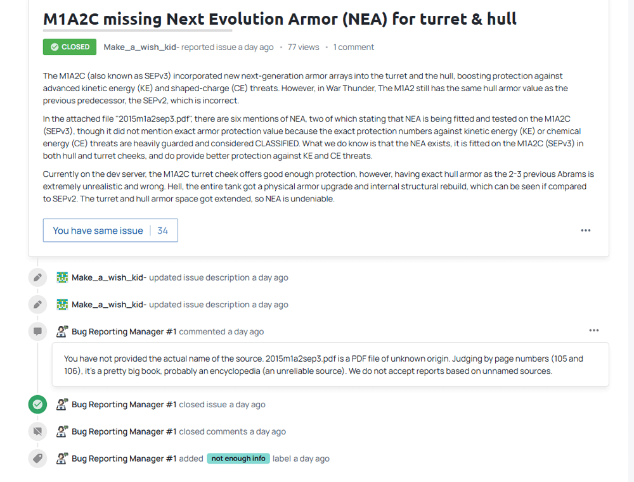Click the closed comments crossed-bubble icon

pos(37,431)
